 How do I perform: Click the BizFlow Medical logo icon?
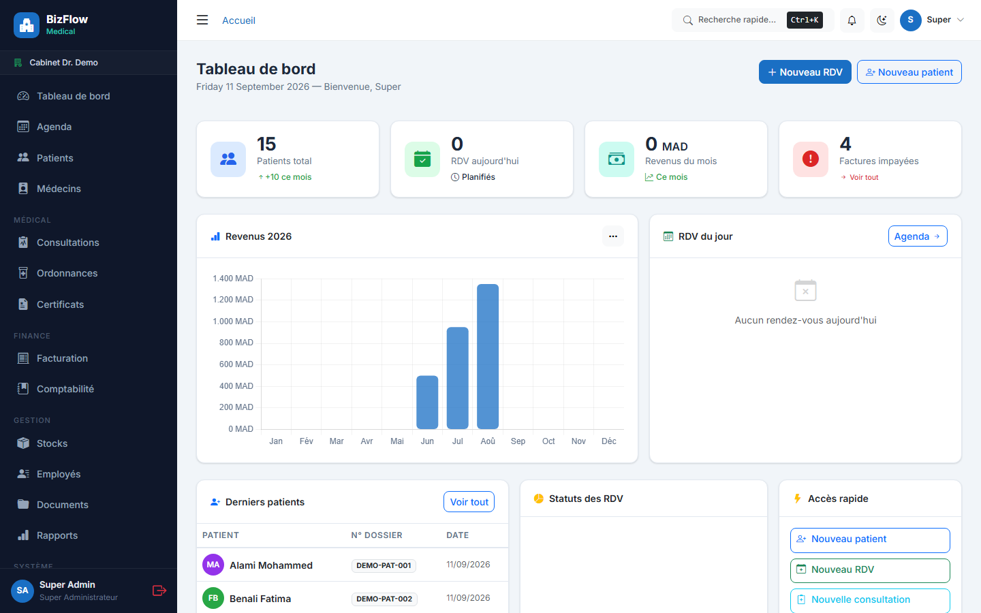(27, 25)
